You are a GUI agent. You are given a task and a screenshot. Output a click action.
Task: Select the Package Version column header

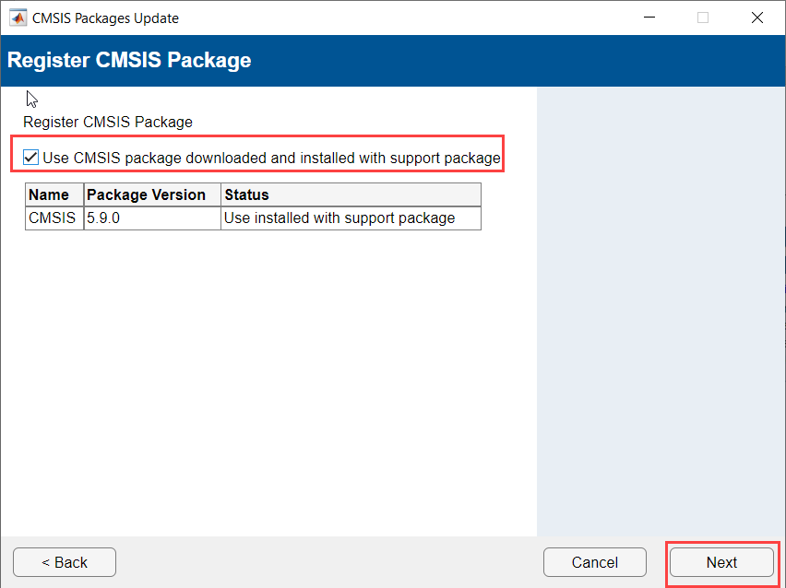pos(146,194)
